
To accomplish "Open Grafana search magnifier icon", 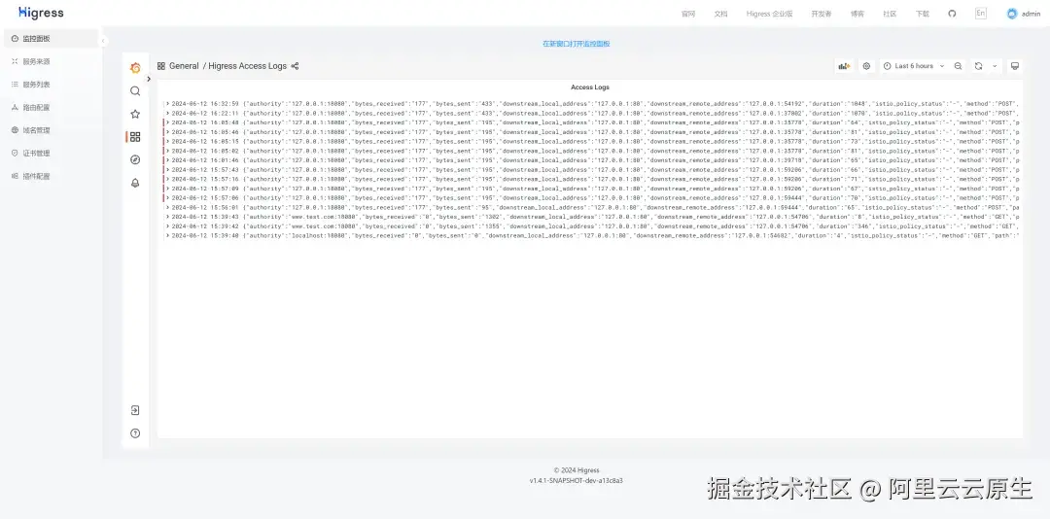I will pyautogui.click(x=135, y=91).
